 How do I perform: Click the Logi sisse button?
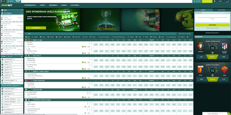coord(198,1)
